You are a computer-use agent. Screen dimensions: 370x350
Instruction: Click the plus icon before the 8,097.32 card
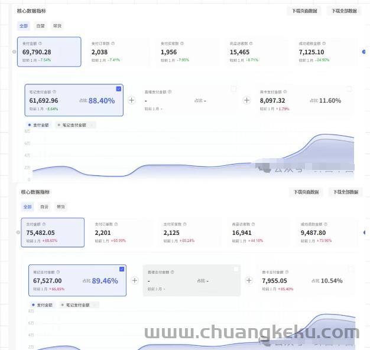pos(247,100)
